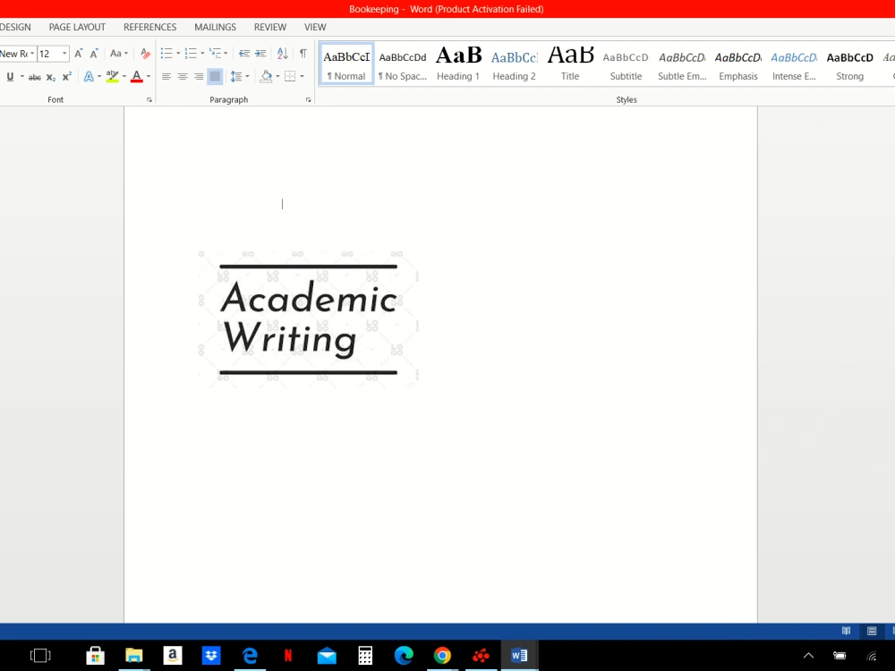
Task: Apply the red font color
Action: (136, 76)
